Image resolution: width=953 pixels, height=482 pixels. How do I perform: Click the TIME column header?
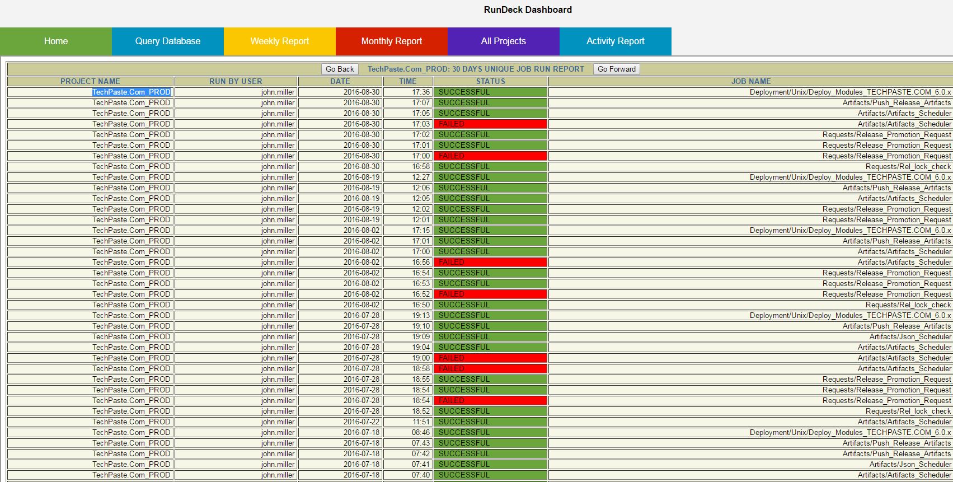(x=408, y=82)
